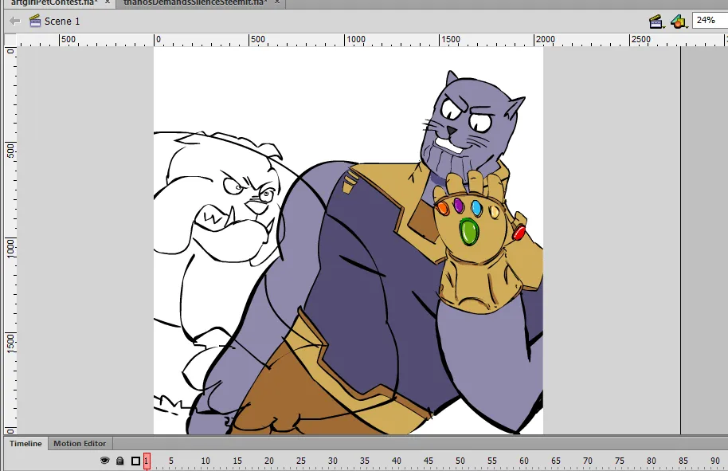Click the back arrow beside Scene 1
The height and width of the screenshot is (471, 728).
pyautogui.click(x=15, y=21)
